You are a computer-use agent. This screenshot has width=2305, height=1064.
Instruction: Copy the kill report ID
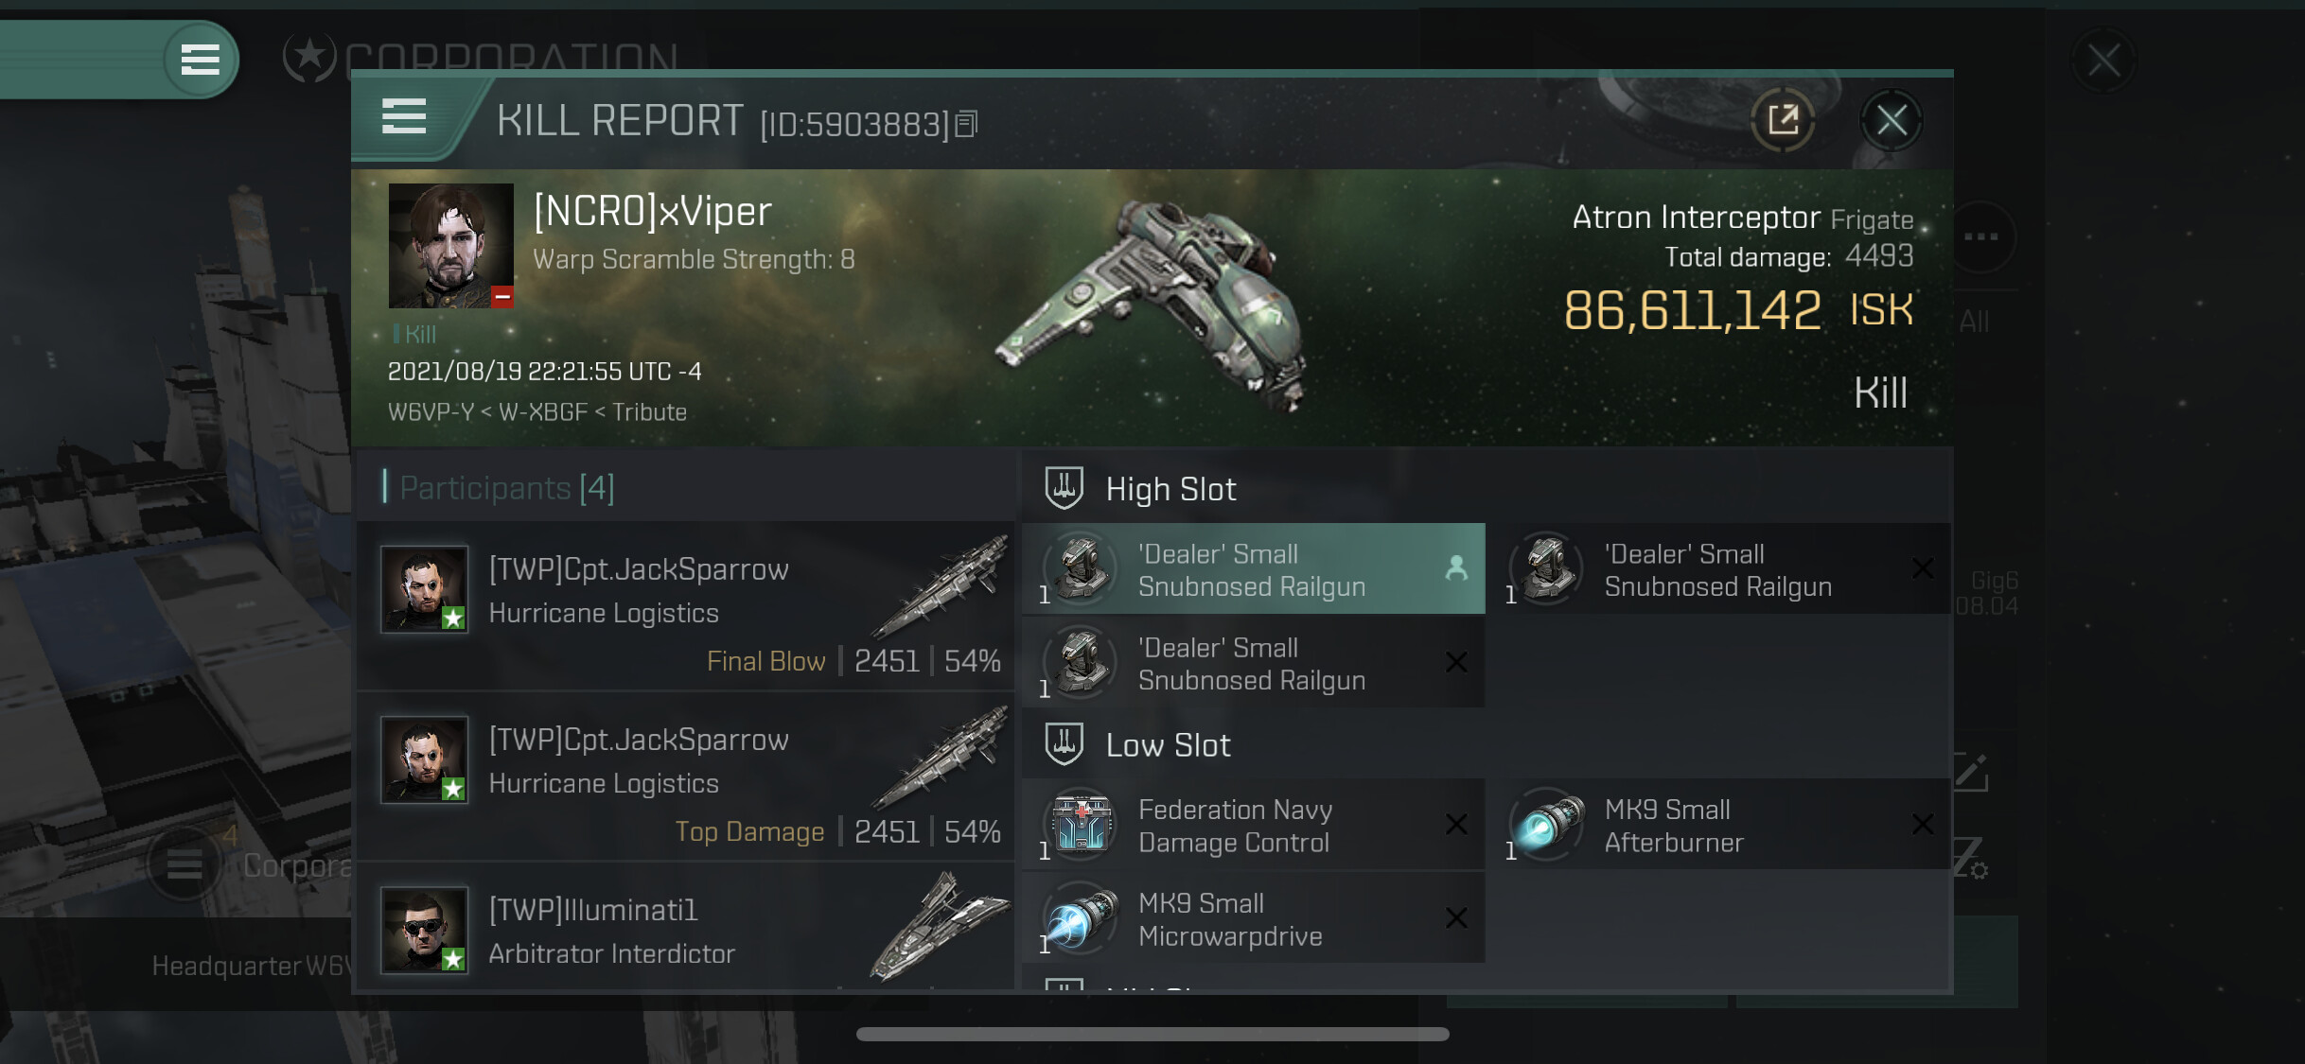966,124
